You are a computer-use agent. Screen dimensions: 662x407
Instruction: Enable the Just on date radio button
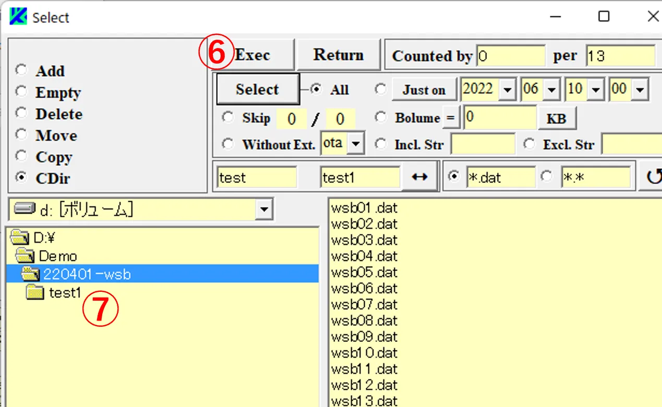click(381, 89)
